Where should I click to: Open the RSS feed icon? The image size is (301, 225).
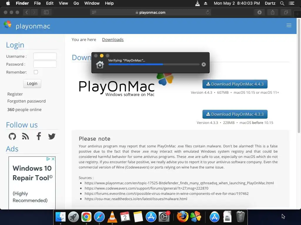click(x=25, y=136)
